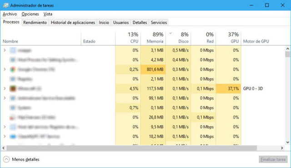The width and height of the screenshot is (291, 168).
Task: Click the 0,4 MB/s disk cell
Action: point(178,60)
